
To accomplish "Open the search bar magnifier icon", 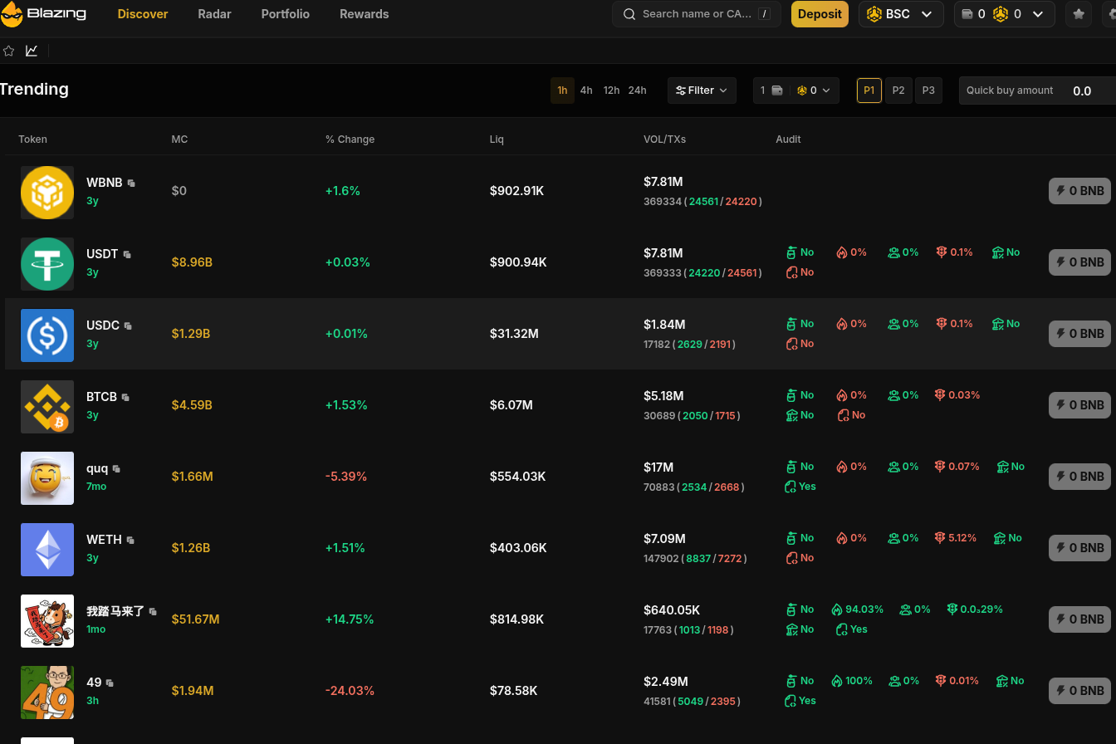I will coord(629,14).
